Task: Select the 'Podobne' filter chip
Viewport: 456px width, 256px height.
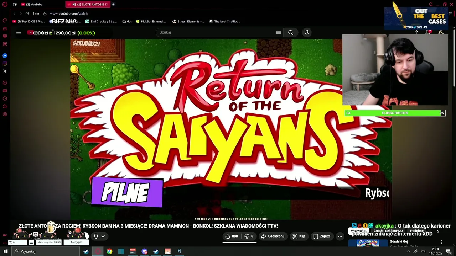Action: tap(416, 231)
